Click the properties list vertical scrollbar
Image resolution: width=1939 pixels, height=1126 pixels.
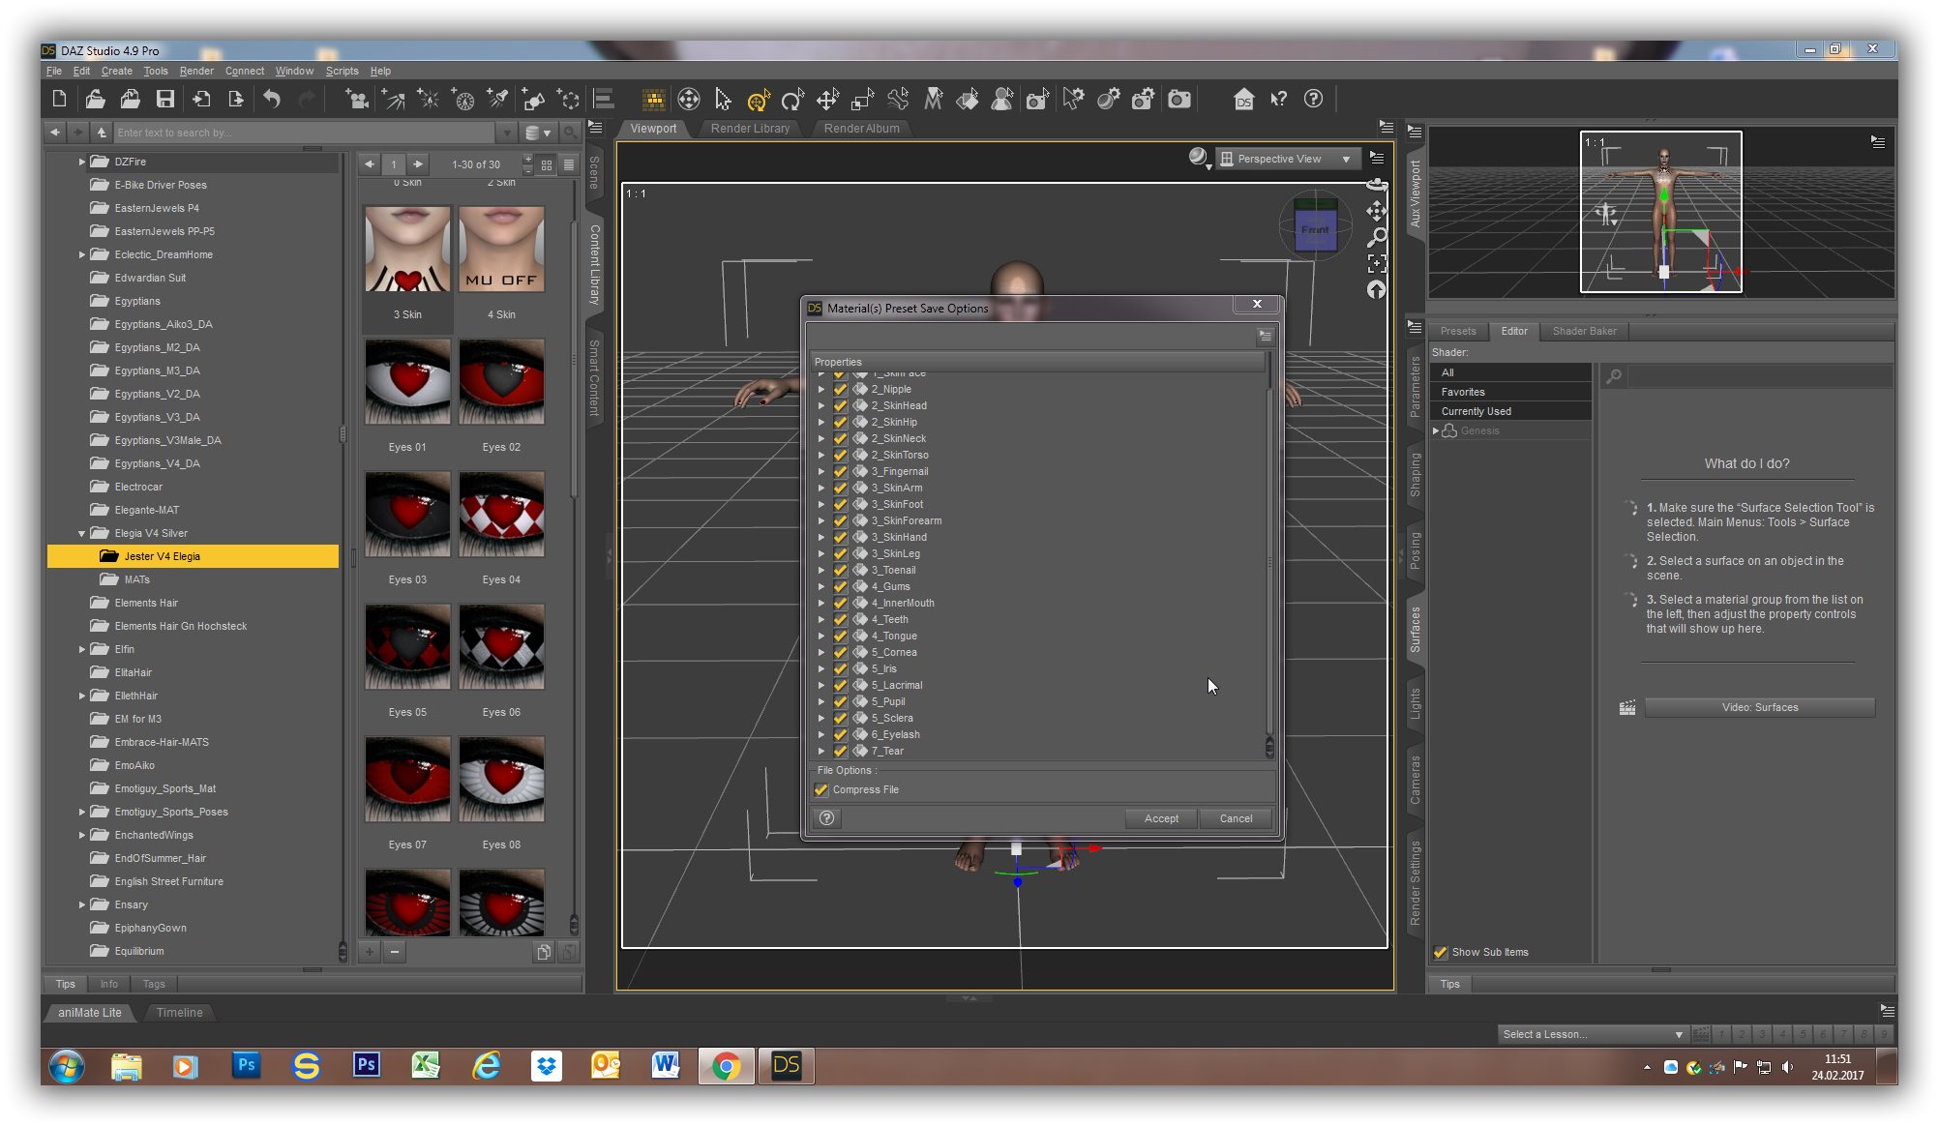click(1269, 561)
